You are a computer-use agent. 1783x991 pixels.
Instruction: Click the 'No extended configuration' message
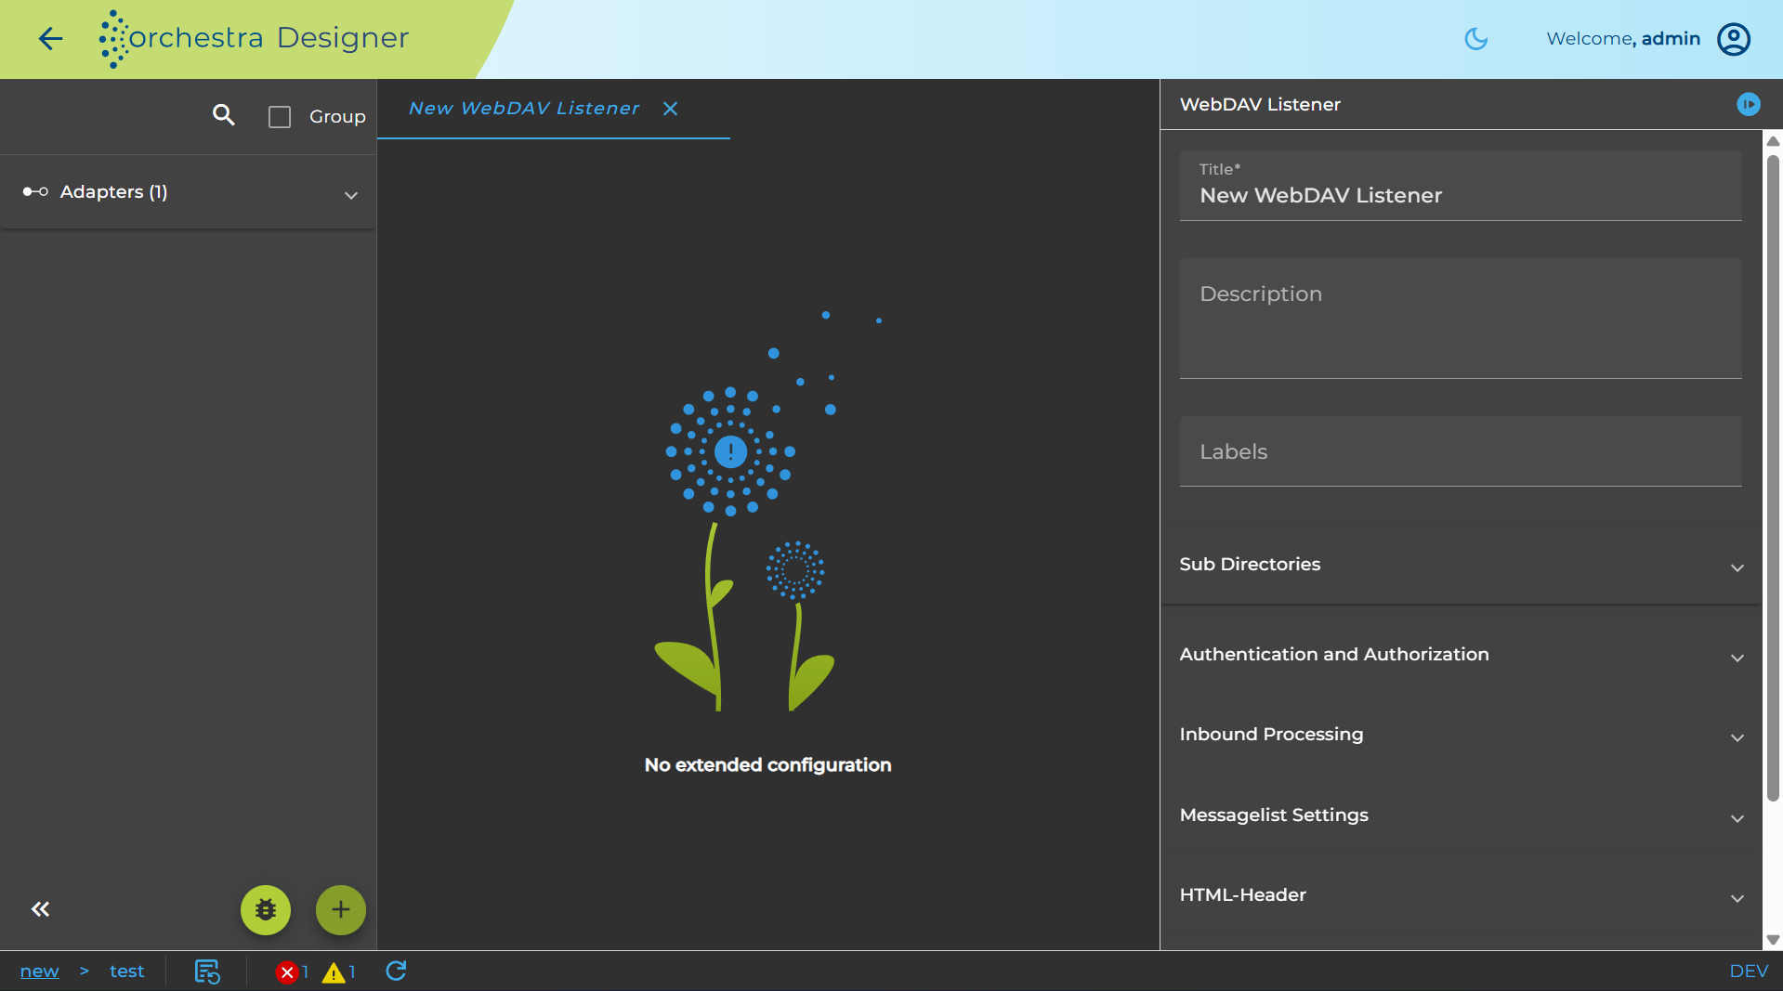(767, 764)
